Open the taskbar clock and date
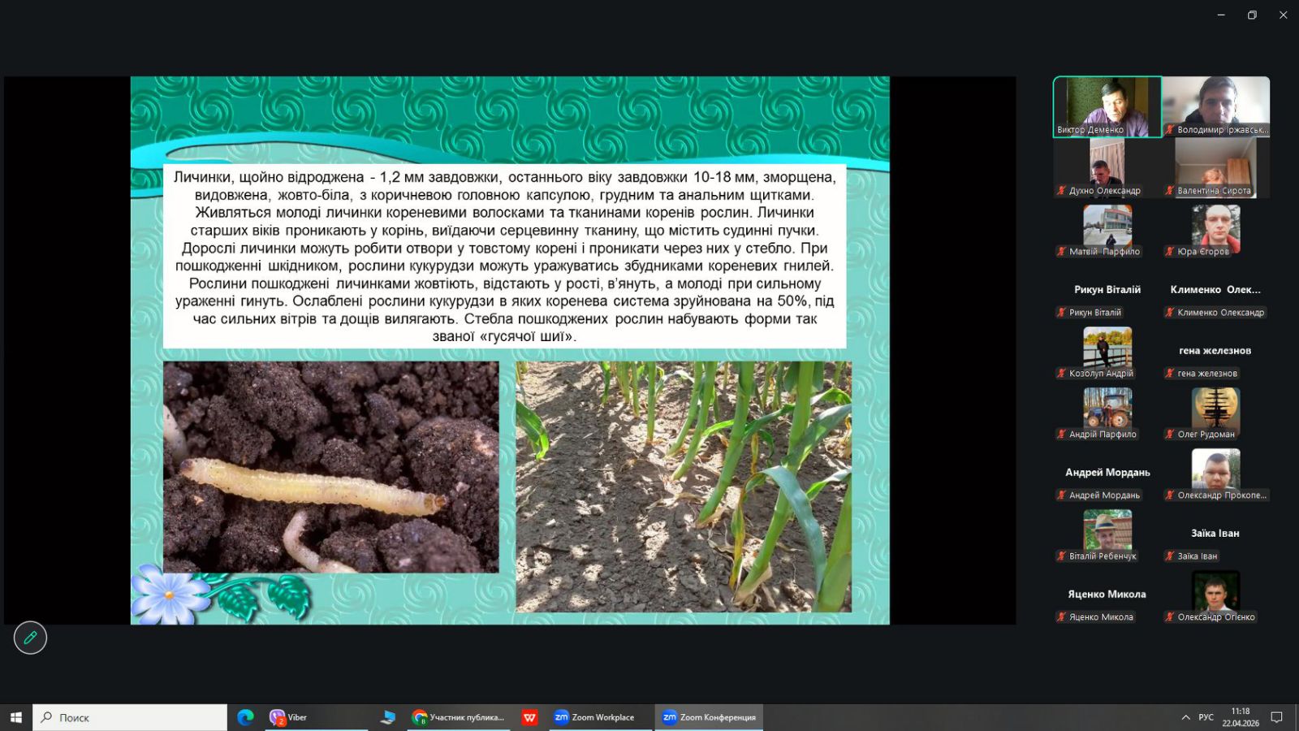Viewport: 1299px width, 731px height. tap(1240, 717)
